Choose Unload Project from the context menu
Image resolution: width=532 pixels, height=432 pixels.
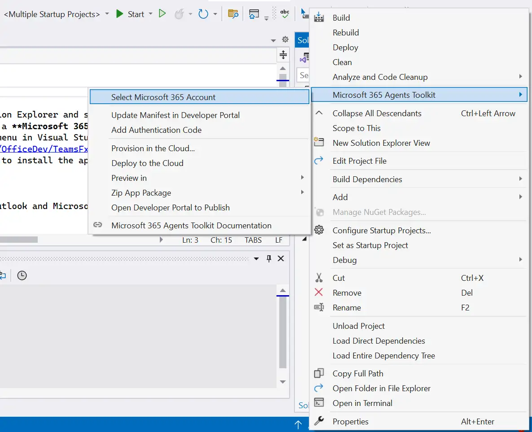[358, 326]
